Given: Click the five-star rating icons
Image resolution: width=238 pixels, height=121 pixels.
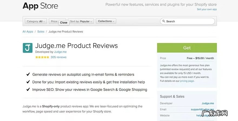Looking at the screenshot, I should 42,57.
